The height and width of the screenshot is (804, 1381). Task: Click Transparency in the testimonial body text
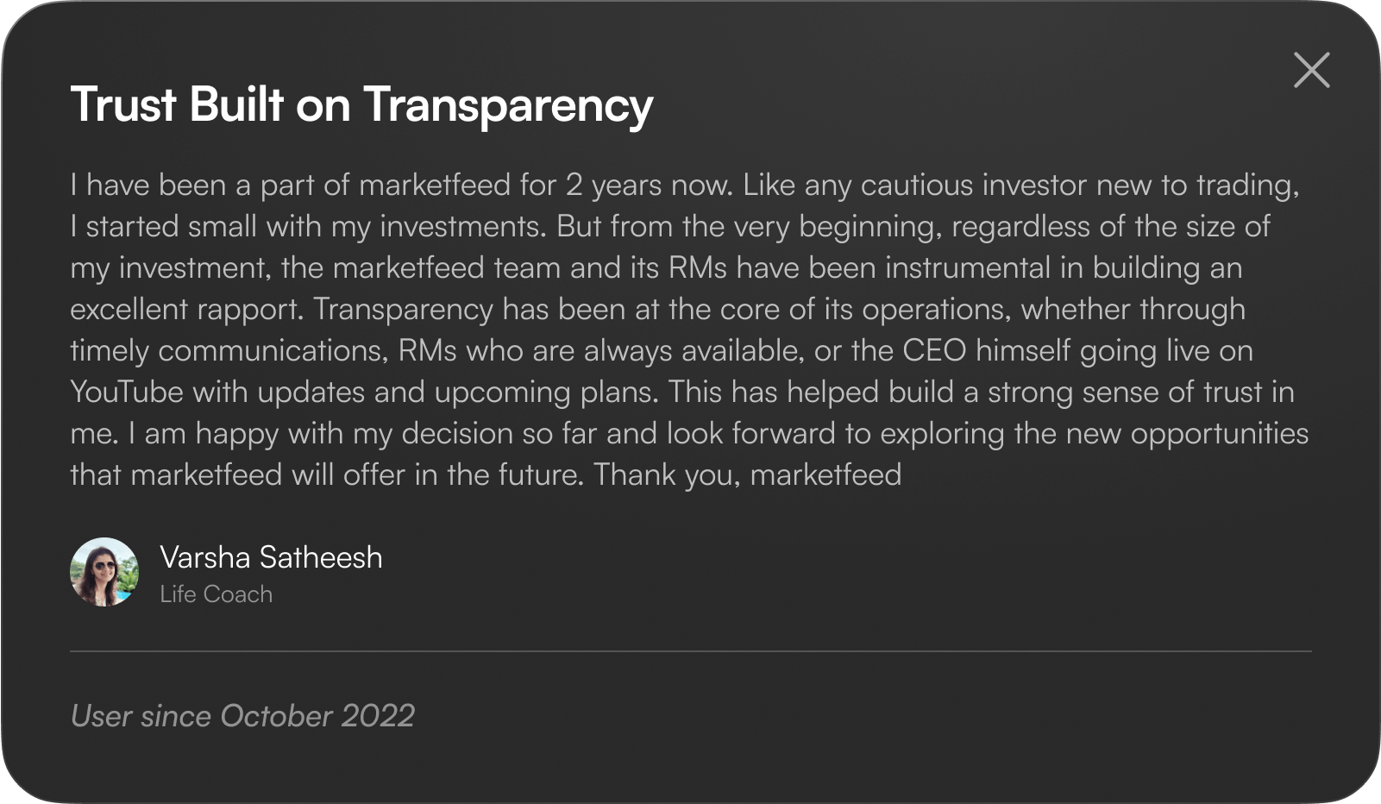[403, 310]
